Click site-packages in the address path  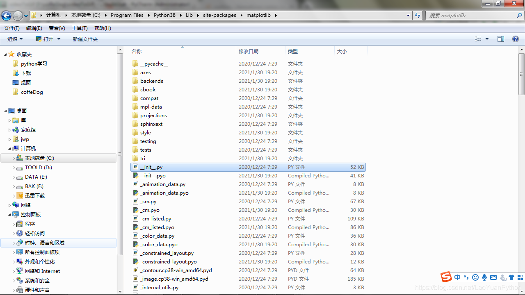click(x=219, y=15)
